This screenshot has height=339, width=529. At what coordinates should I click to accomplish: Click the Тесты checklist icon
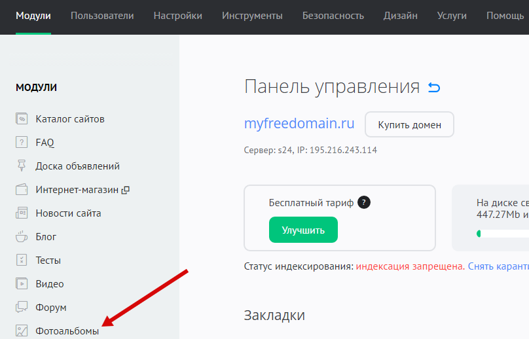click(22, 260)
